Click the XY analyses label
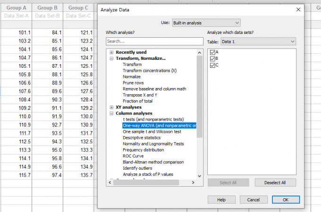Image resolution: width=321 pixels, height=212 pixels. [x=128, y=107]
